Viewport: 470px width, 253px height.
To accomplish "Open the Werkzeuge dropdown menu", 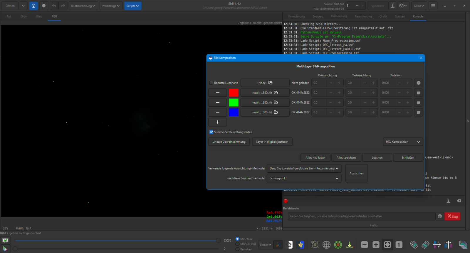I will [x=111, y=6].
